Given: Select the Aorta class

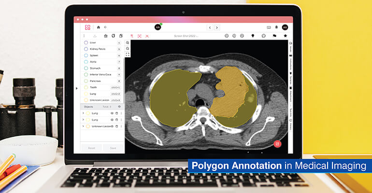Looking at the screenshot, I should pyautogui.click(x=102, y=62).
